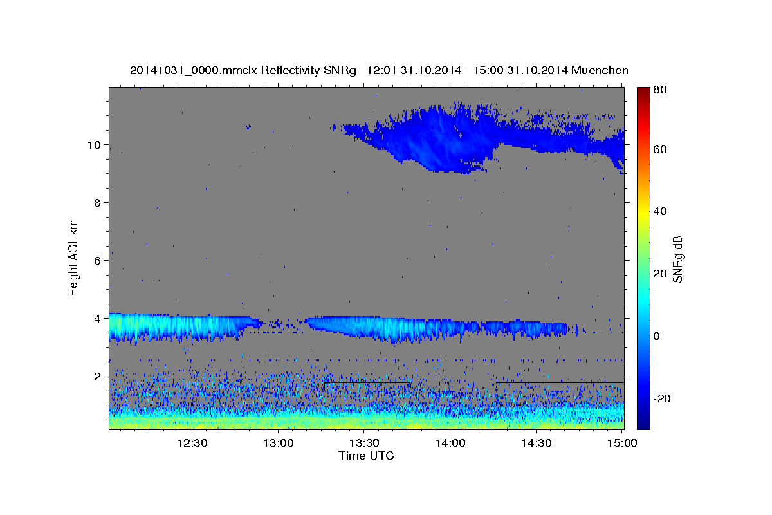Click the height axis label 4

pos(97,318)
